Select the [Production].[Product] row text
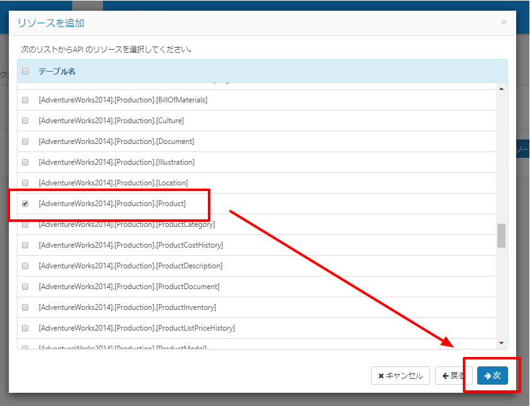Screen dimensions: 530x406 [x=112, y=204]
